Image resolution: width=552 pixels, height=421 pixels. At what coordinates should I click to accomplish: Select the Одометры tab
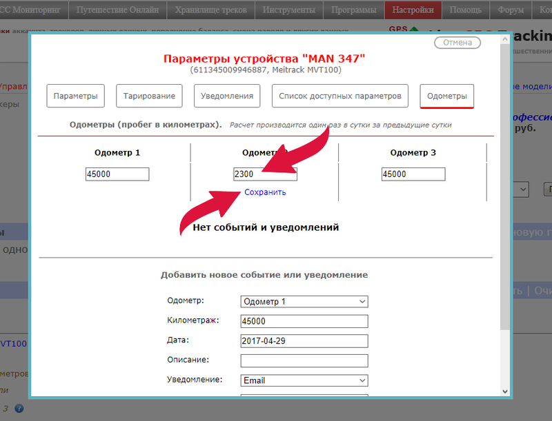click(x=446, y=96)
